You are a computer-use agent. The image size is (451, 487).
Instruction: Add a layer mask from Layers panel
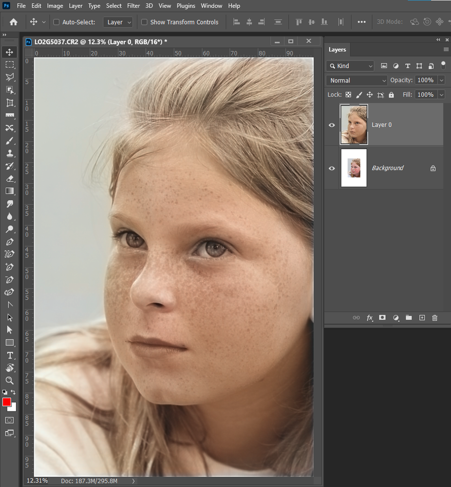(x=382, y=318)
